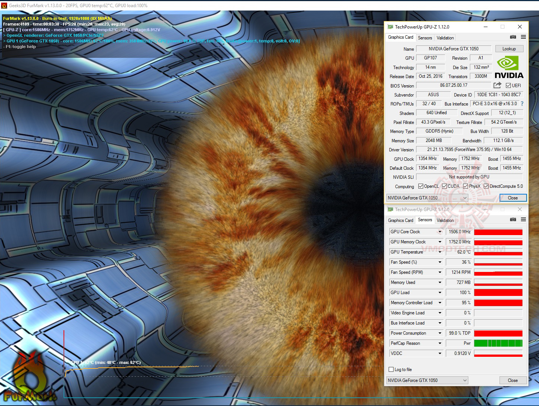Click the GPU Temperature value 62.0 °C
The image size is (539, 406).
pos(459,252)
